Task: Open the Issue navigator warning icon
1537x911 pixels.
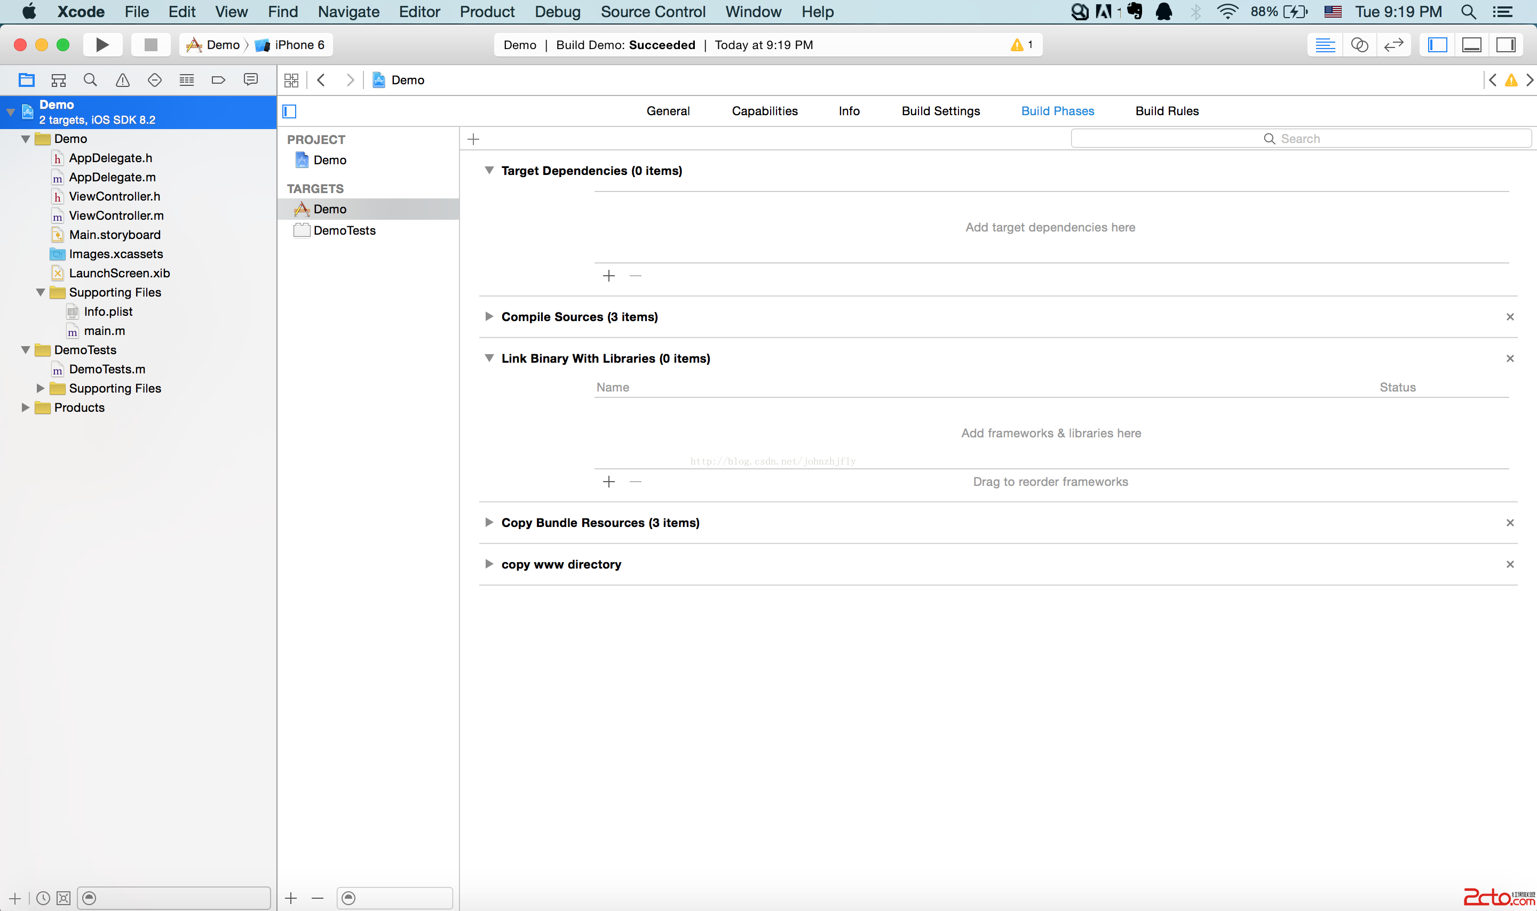Action: click(x=123, y=80)
